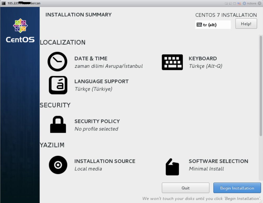Click the Quit button
This screenshot has width=263, height=203.
tap(185, 188)
